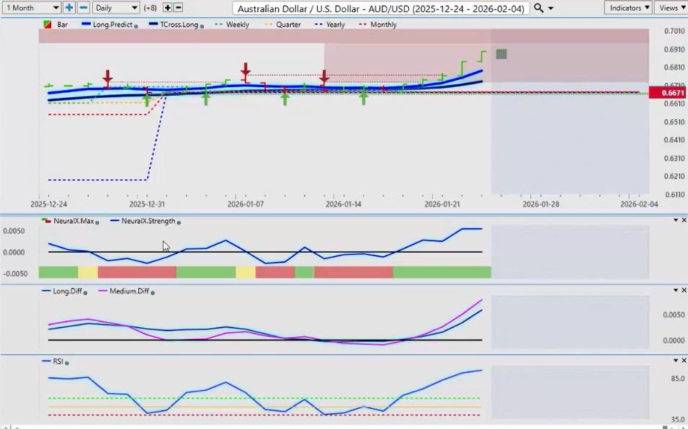Image resolution: width=688 pixels, height=429 pixels.
Task: Close the NeuralX indicator panel
Action: 684,220
